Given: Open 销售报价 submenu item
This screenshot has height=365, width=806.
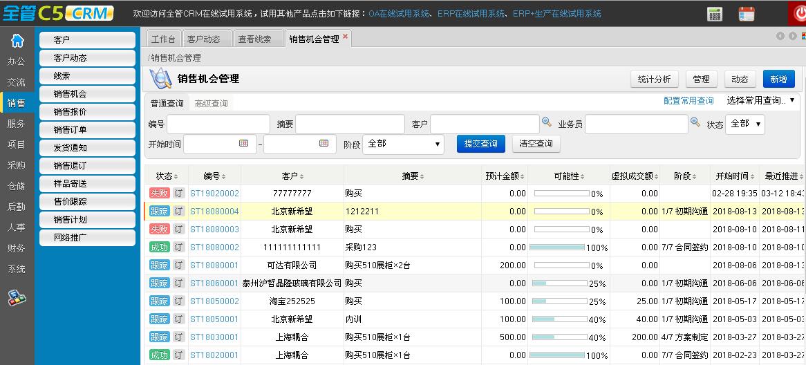Looking at the screenshot, I should [x=87, y=112].
